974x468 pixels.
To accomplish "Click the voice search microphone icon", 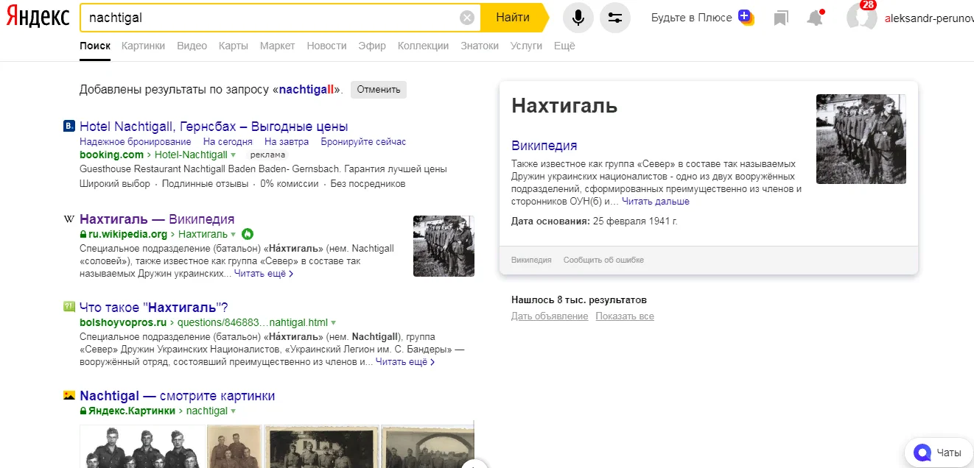I will [x=578, y=18].
